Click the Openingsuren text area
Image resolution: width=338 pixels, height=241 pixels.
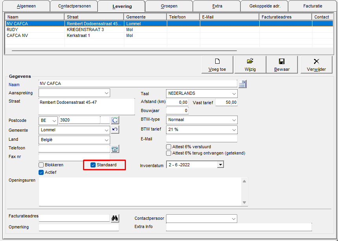140,192
